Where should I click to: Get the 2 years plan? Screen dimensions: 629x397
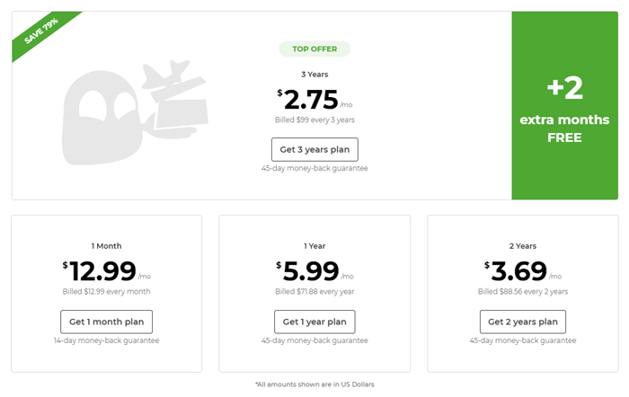click(x=523, y=322)
